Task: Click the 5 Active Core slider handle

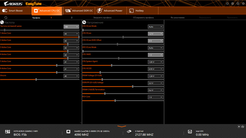Action: click(57, 65)
